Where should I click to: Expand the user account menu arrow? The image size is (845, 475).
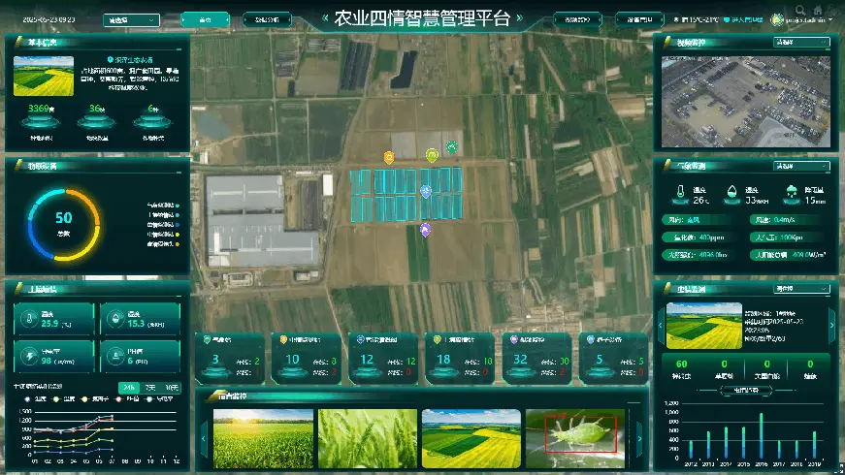[830, 20]
